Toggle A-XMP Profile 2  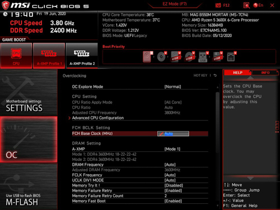pyautogui.click(x=82, y=55)
